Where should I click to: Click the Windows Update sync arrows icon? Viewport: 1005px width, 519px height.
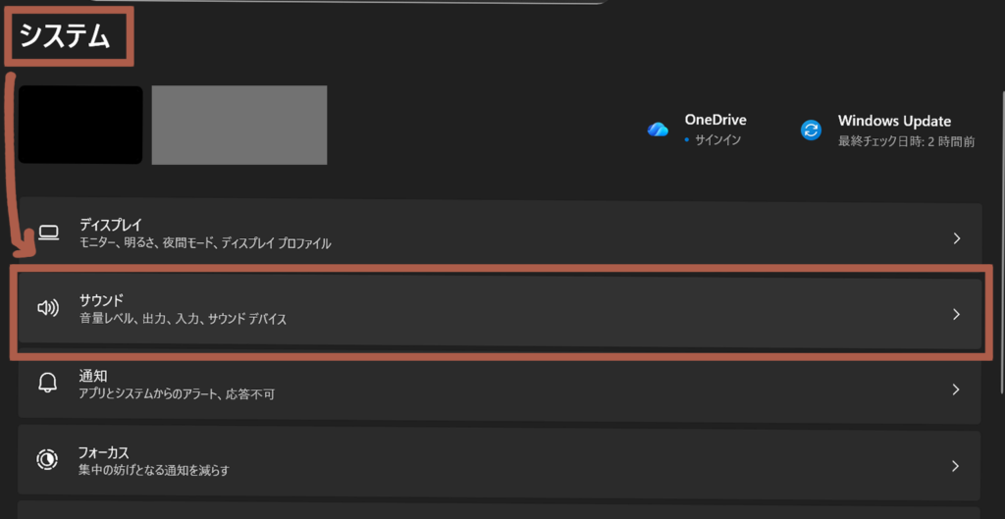point(811,130)
